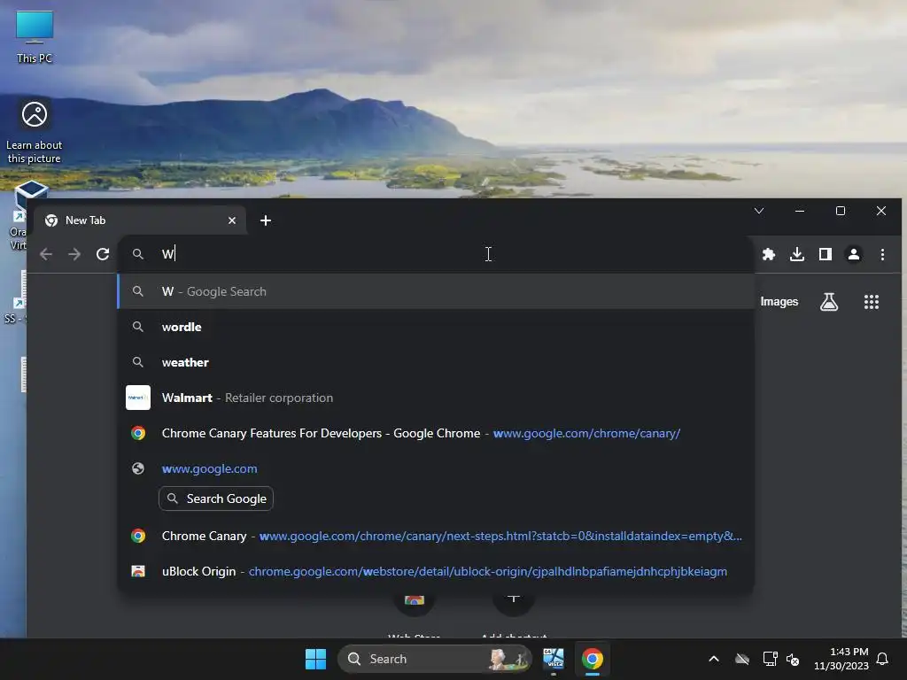The image size is (907, 680).
Task: Choose the 'wordle' suggestion
Action: 436,327
